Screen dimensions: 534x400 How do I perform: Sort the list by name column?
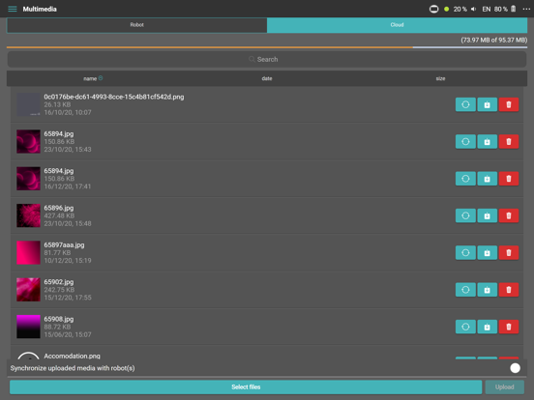(93, 78)
